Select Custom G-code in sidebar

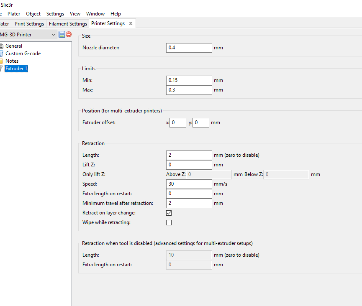(23, 54)
